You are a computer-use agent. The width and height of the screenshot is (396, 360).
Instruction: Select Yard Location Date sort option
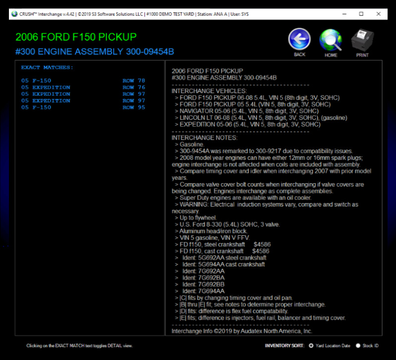(x=311, y=346)
